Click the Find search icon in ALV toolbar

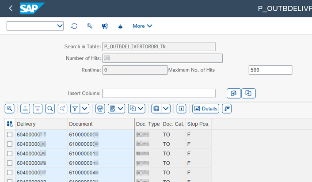click(x=50, y=108)
